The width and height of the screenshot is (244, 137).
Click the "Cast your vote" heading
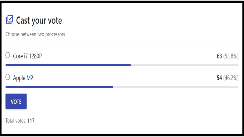[39, 21]
